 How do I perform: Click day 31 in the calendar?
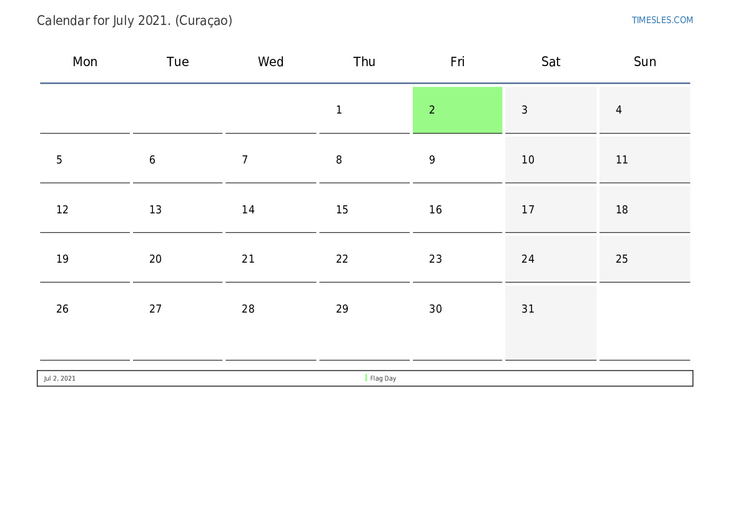pos(551,323)
